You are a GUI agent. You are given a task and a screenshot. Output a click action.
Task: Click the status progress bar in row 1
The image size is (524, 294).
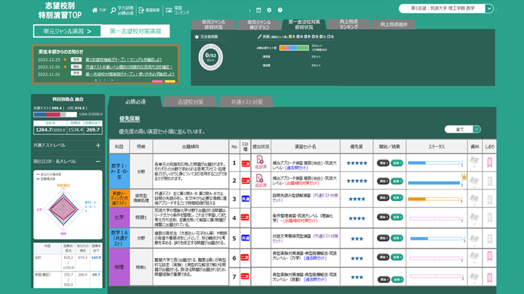[x=434, y=163]
